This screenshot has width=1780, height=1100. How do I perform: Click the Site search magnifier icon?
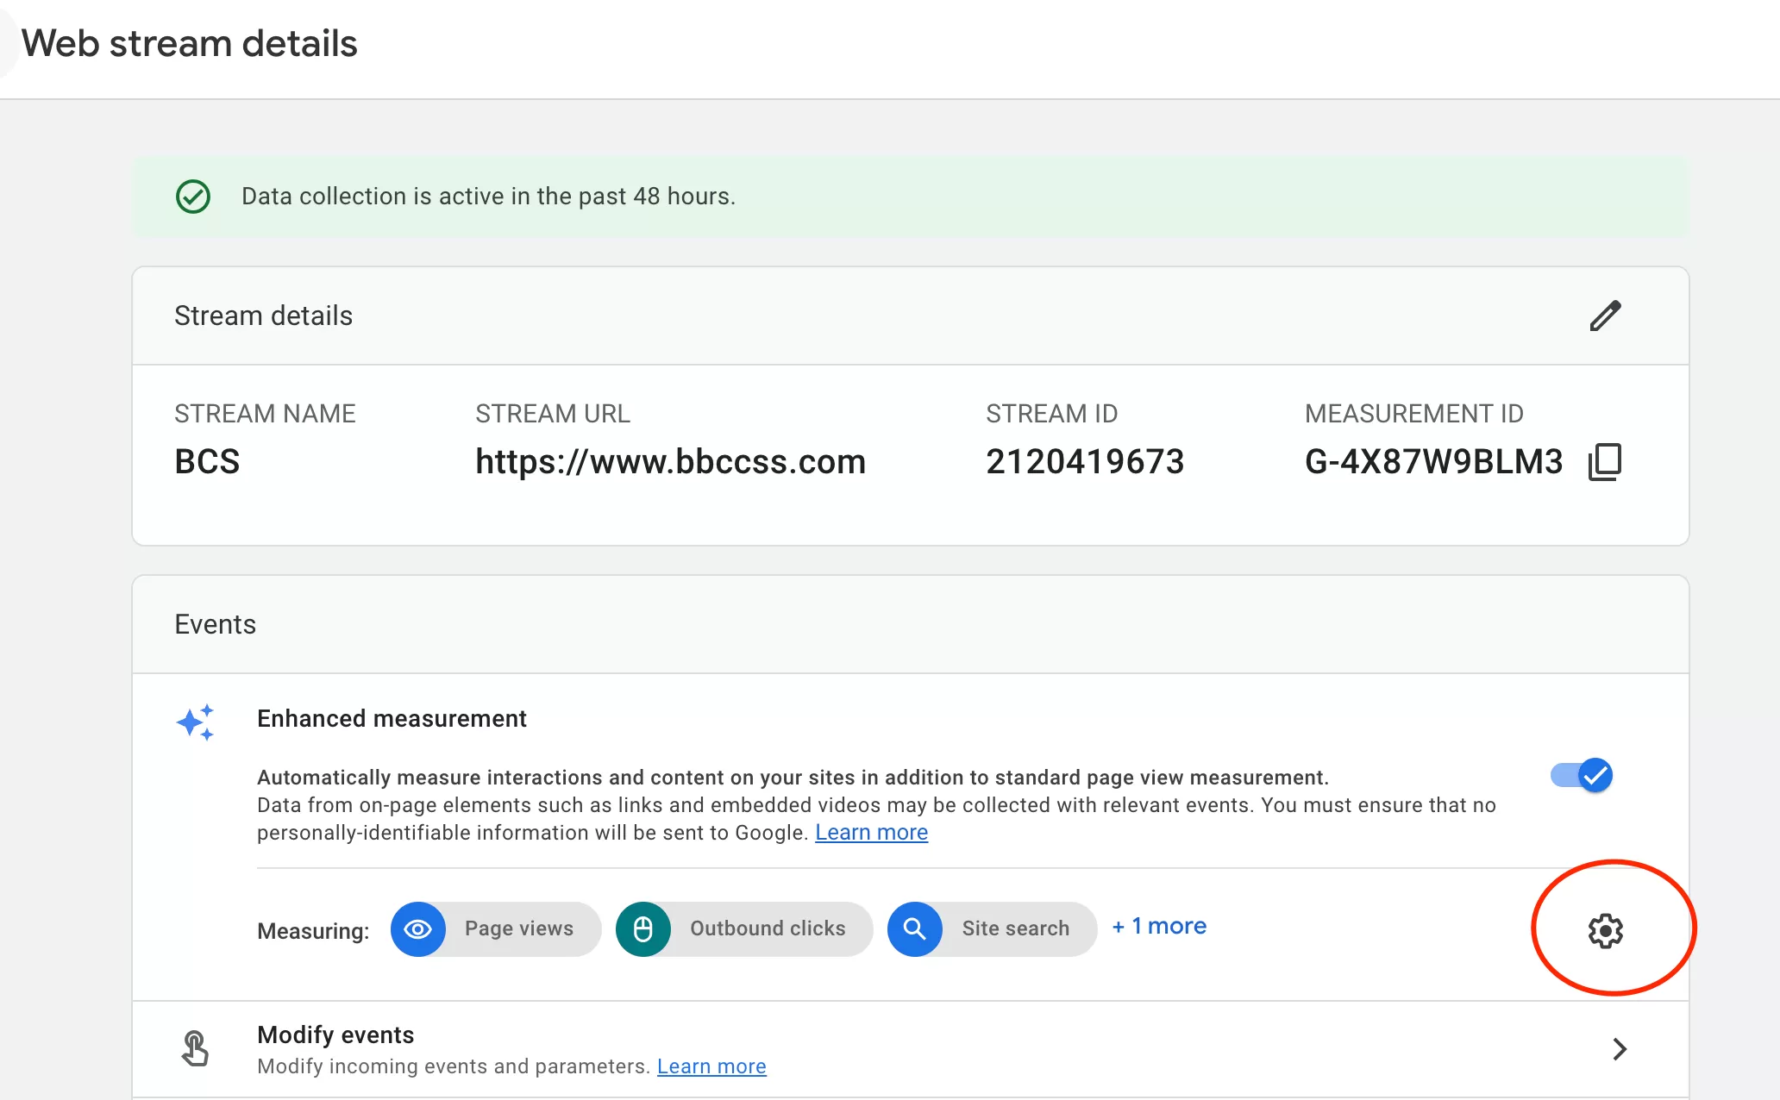click(x=915, y=929)
